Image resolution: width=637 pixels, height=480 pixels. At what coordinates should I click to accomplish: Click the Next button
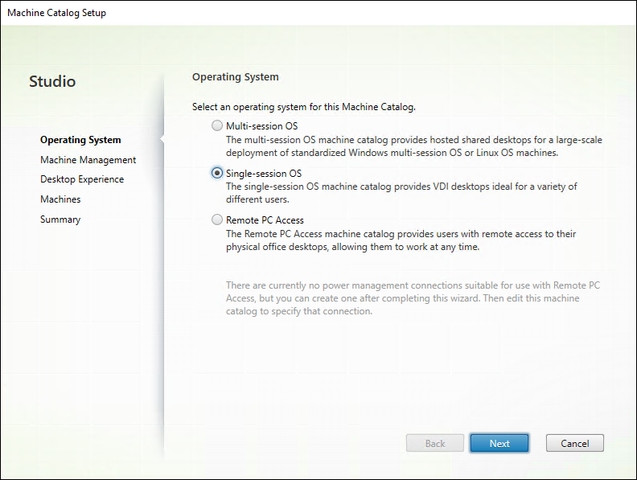(x=499, y=443)
